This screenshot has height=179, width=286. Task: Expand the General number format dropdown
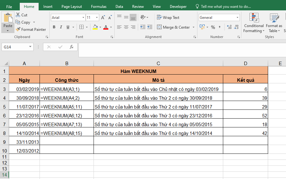point(237,18)
